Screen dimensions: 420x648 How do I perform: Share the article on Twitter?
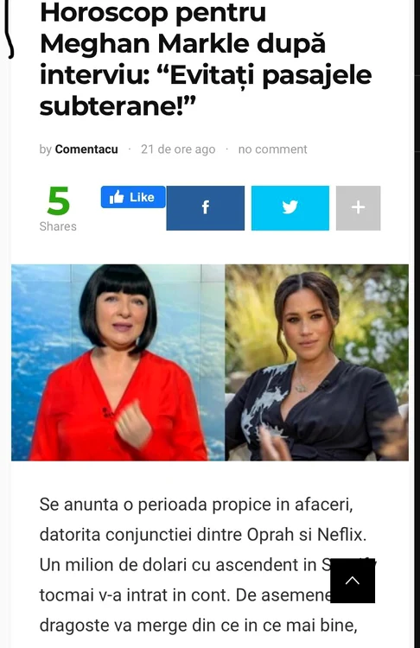point(290,208)
